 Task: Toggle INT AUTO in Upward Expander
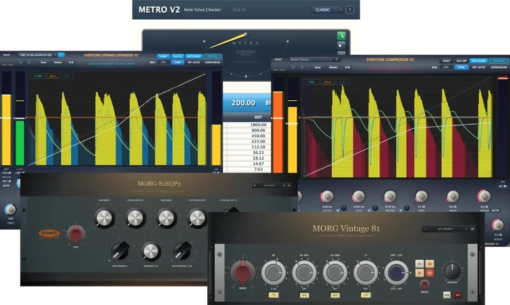[194, 62]
